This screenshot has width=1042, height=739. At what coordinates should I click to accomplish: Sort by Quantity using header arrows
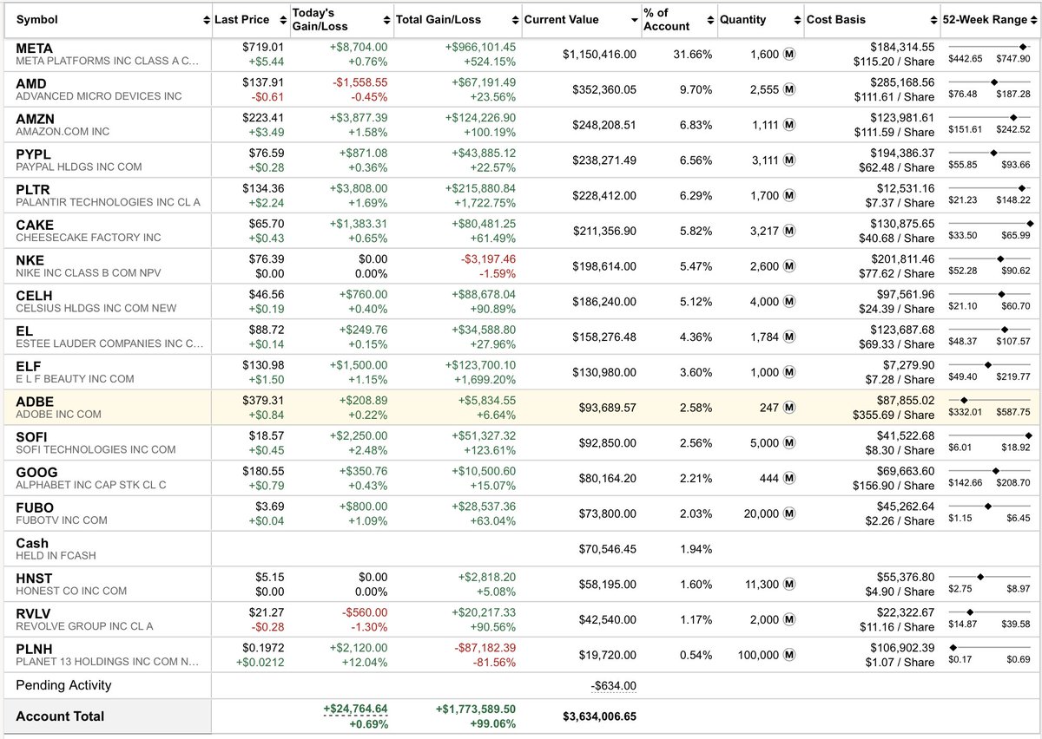pos(797,20)
